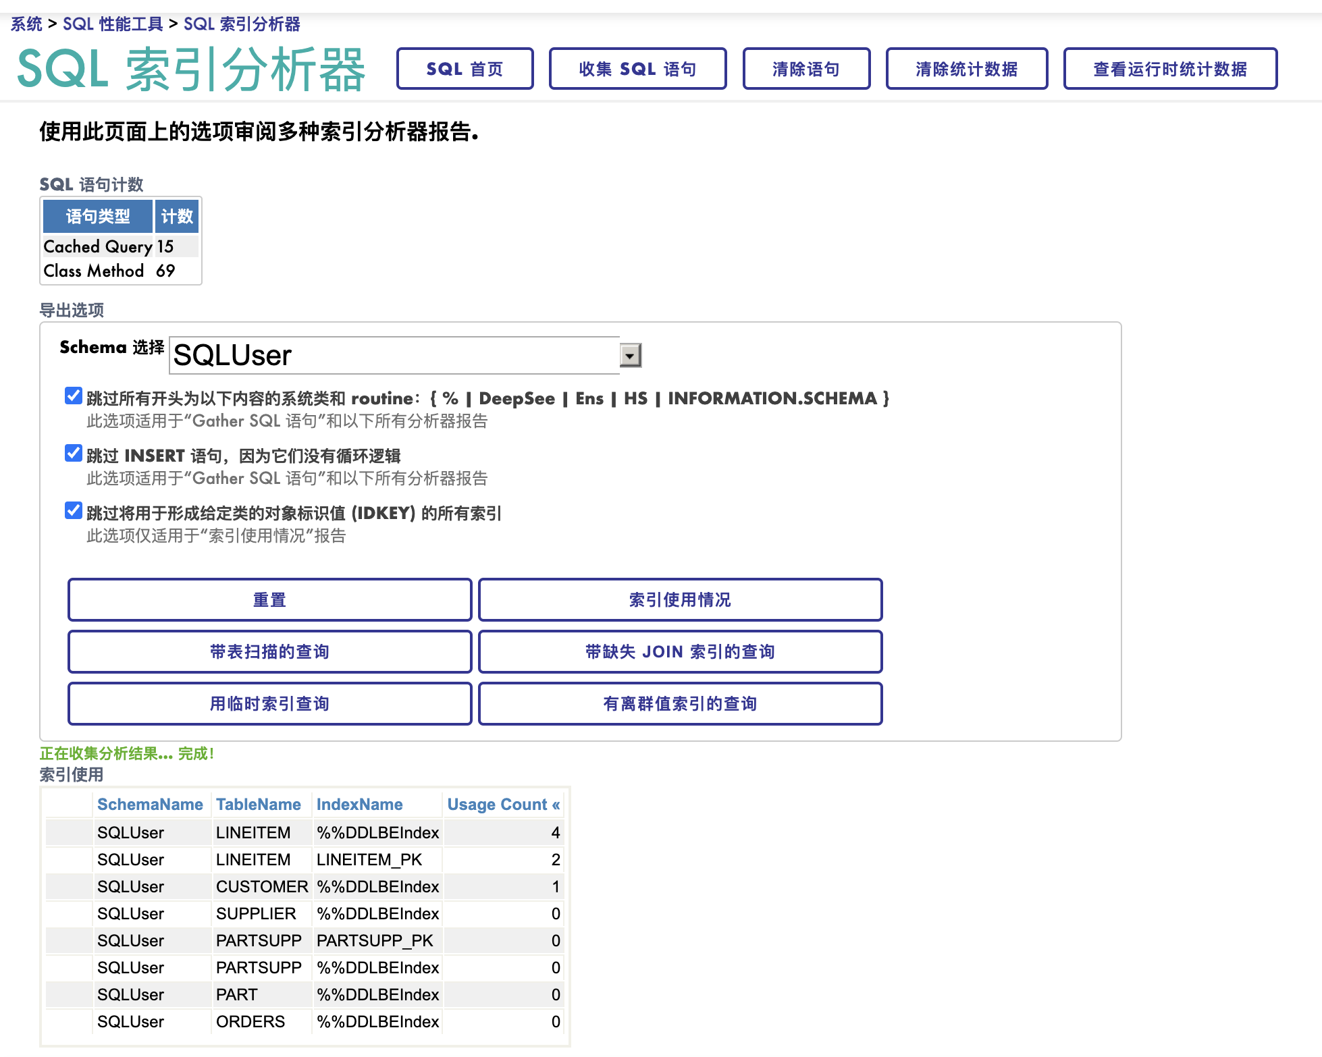Click 收集 SQL 语句 button

coord(637,68)
